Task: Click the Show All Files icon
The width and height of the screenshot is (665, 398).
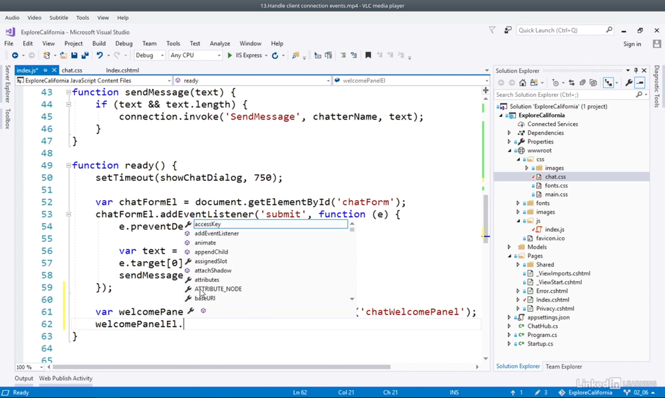Action: coord(593,82)
